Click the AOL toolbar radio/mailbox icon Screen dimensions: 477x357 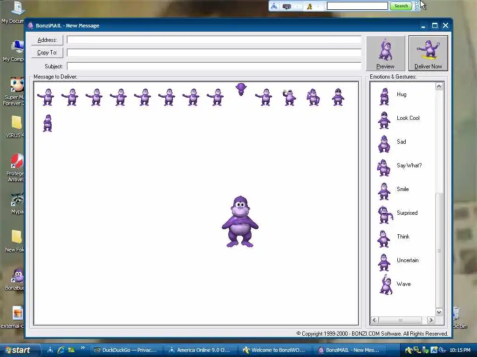pyautogui.click(x=287, y=6)
